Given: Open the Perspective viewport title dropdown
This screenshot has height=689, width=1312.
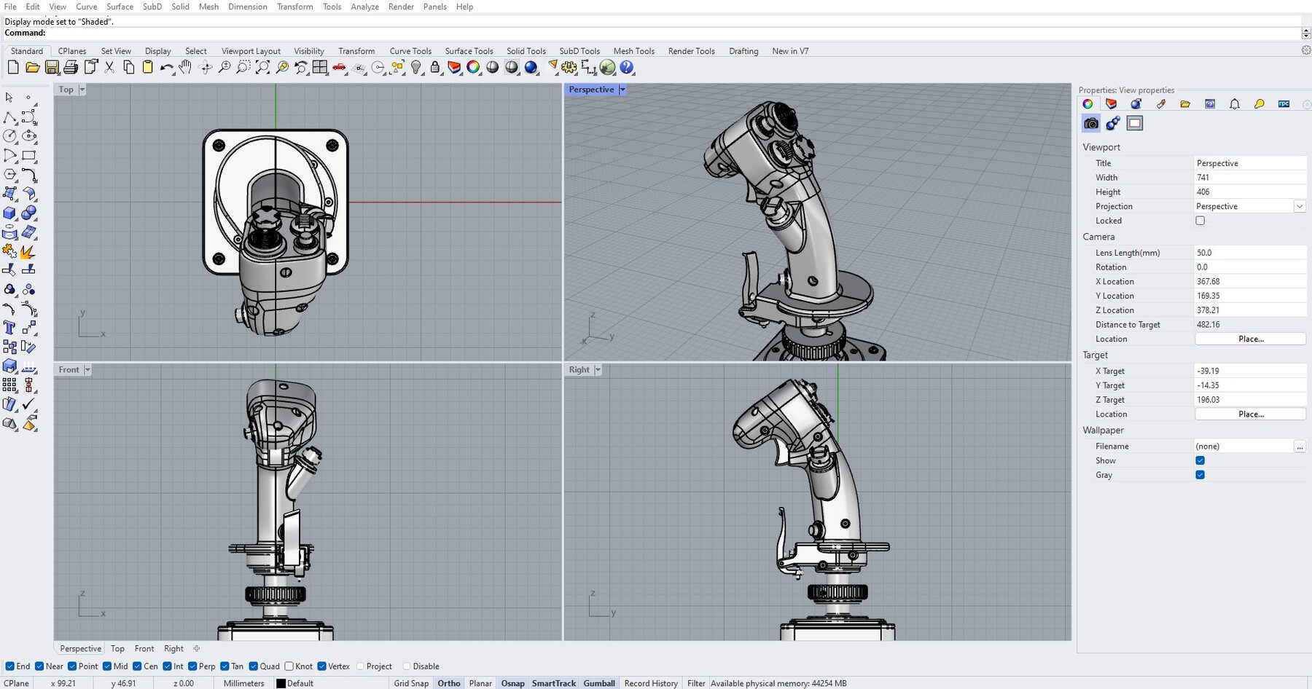Looking at the screenshot, I should [622, 89].
